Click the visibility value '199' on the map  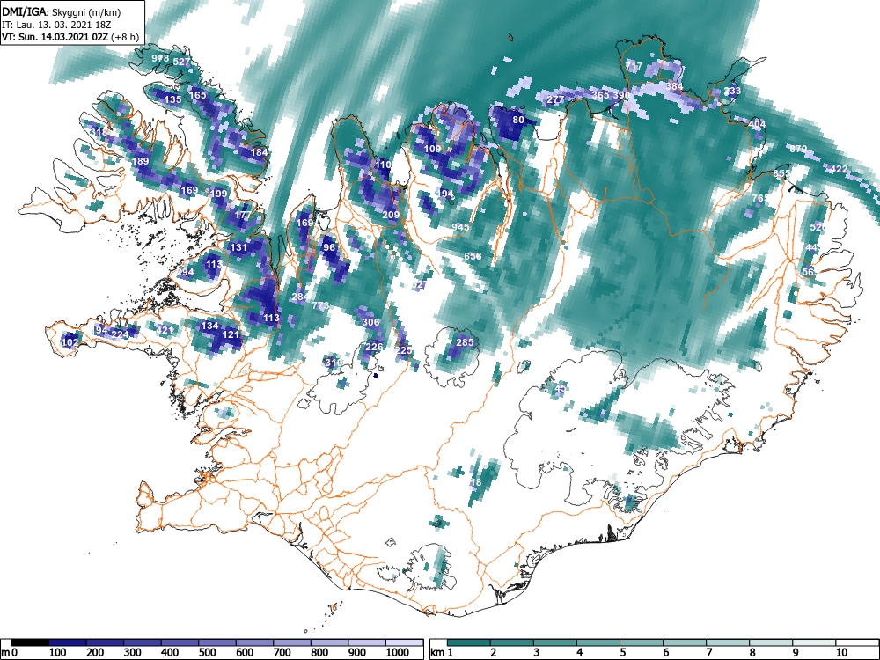point(219,194)
